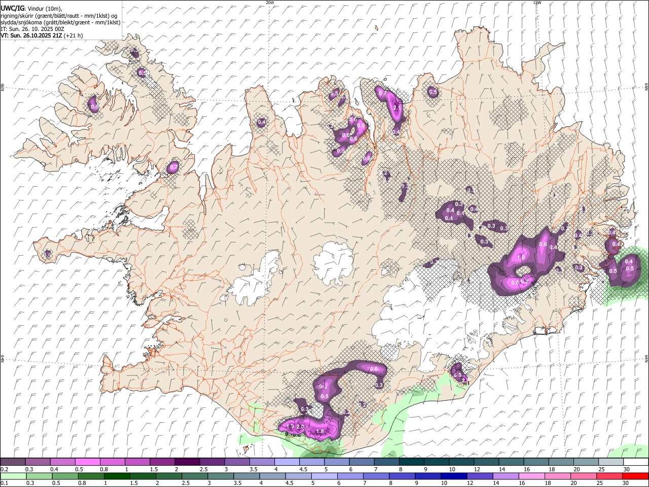Select the '25' label in the upper legend
This screenshot has width=649, height=487.
tap(601, 469)
